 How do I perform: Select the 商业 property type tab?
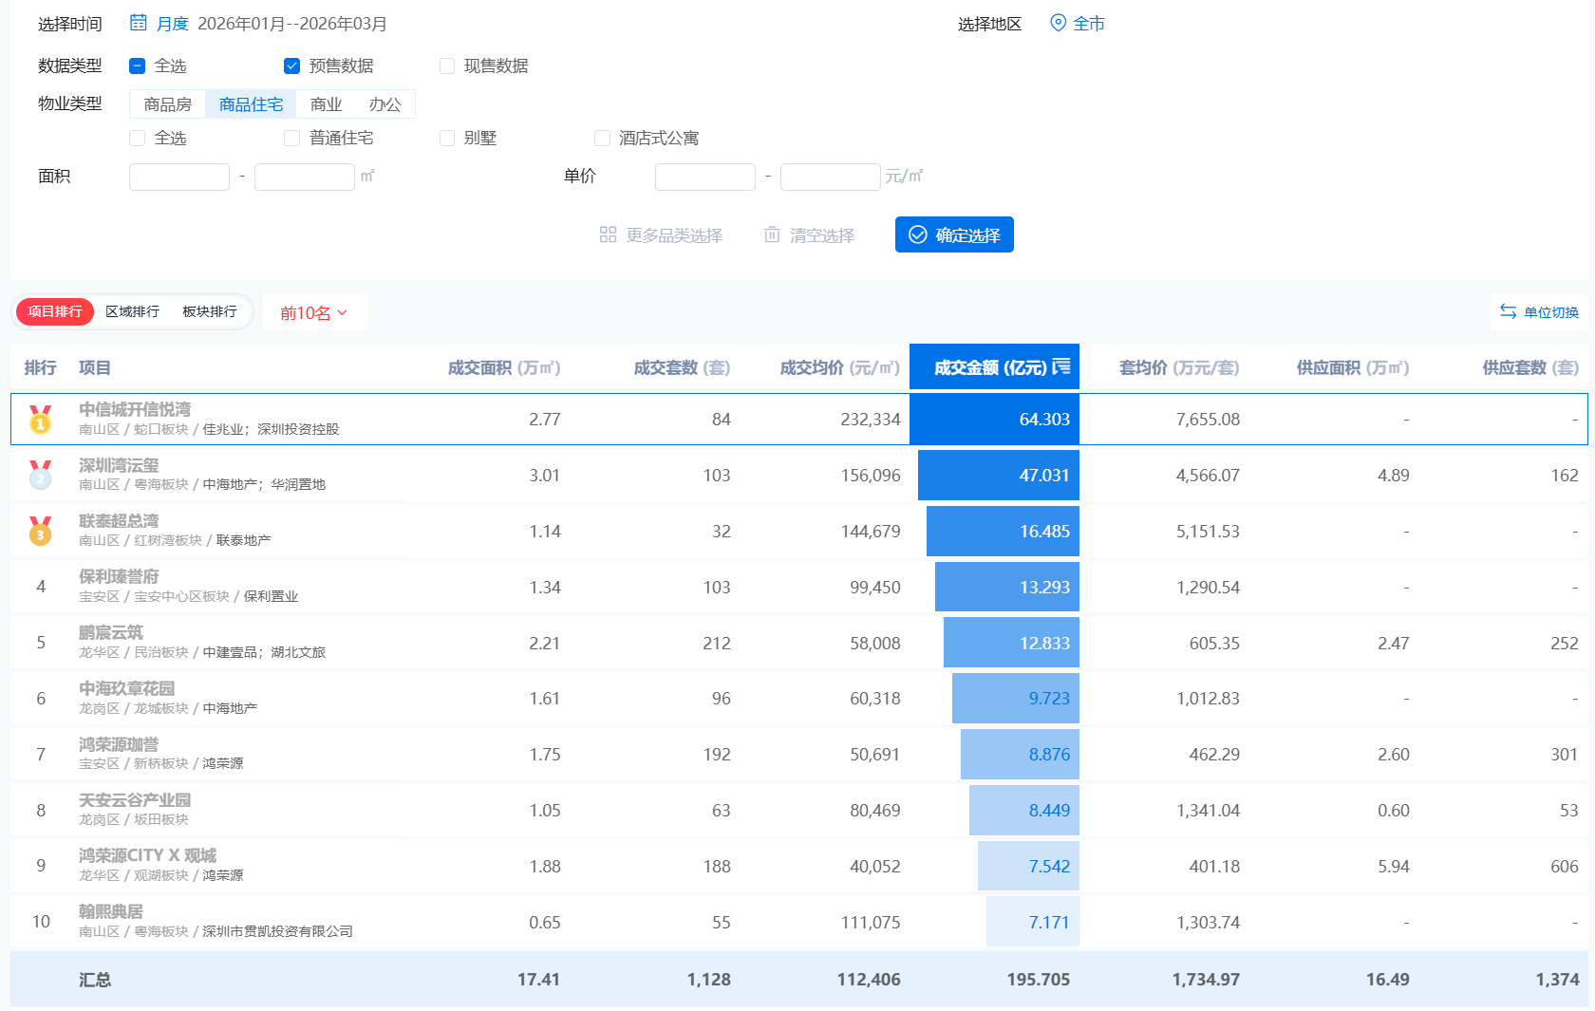(325, 103)
